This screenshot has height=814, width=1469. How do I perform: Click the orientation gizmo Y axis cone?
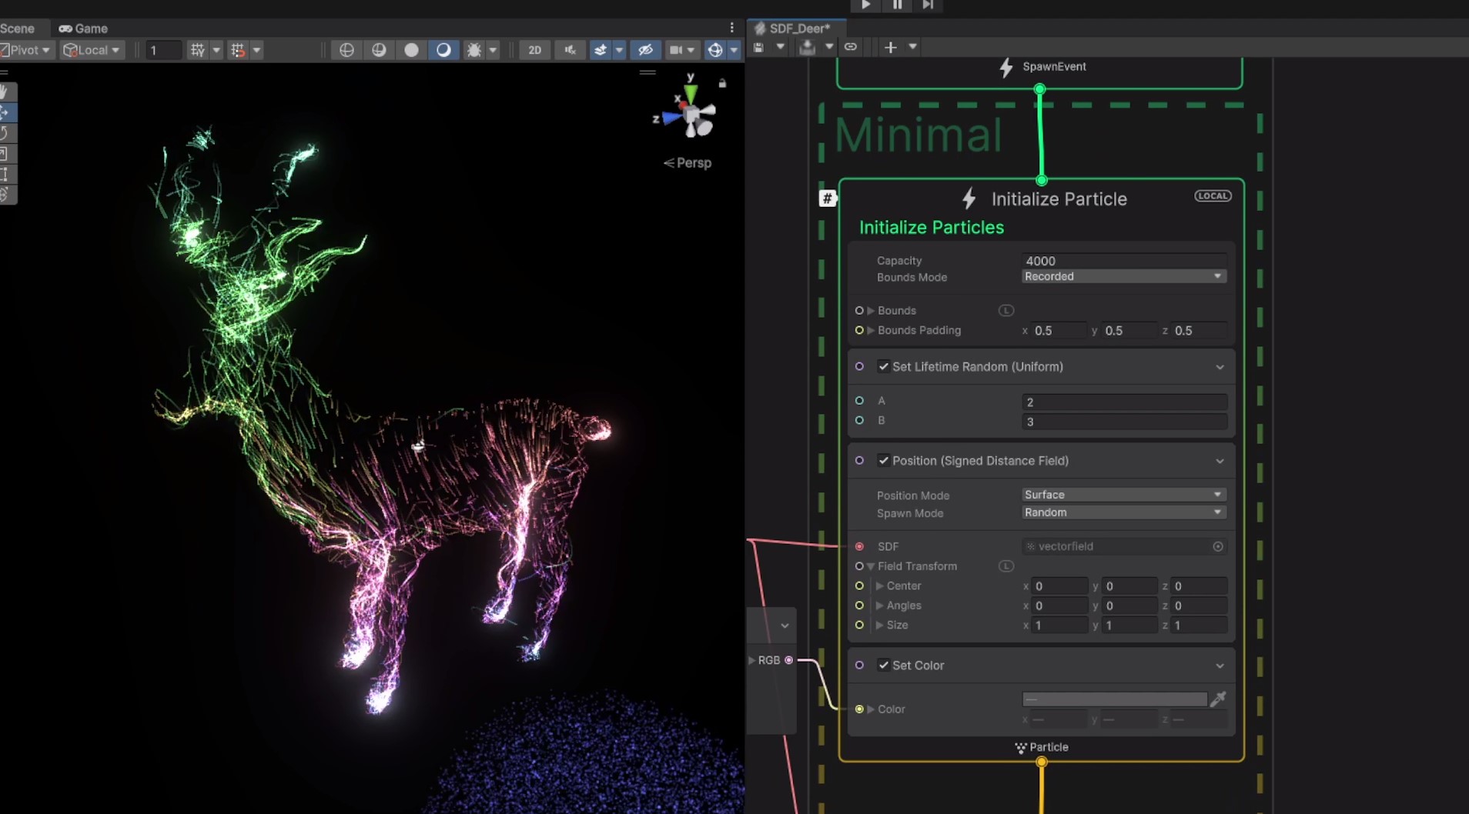tap(691, 93)
